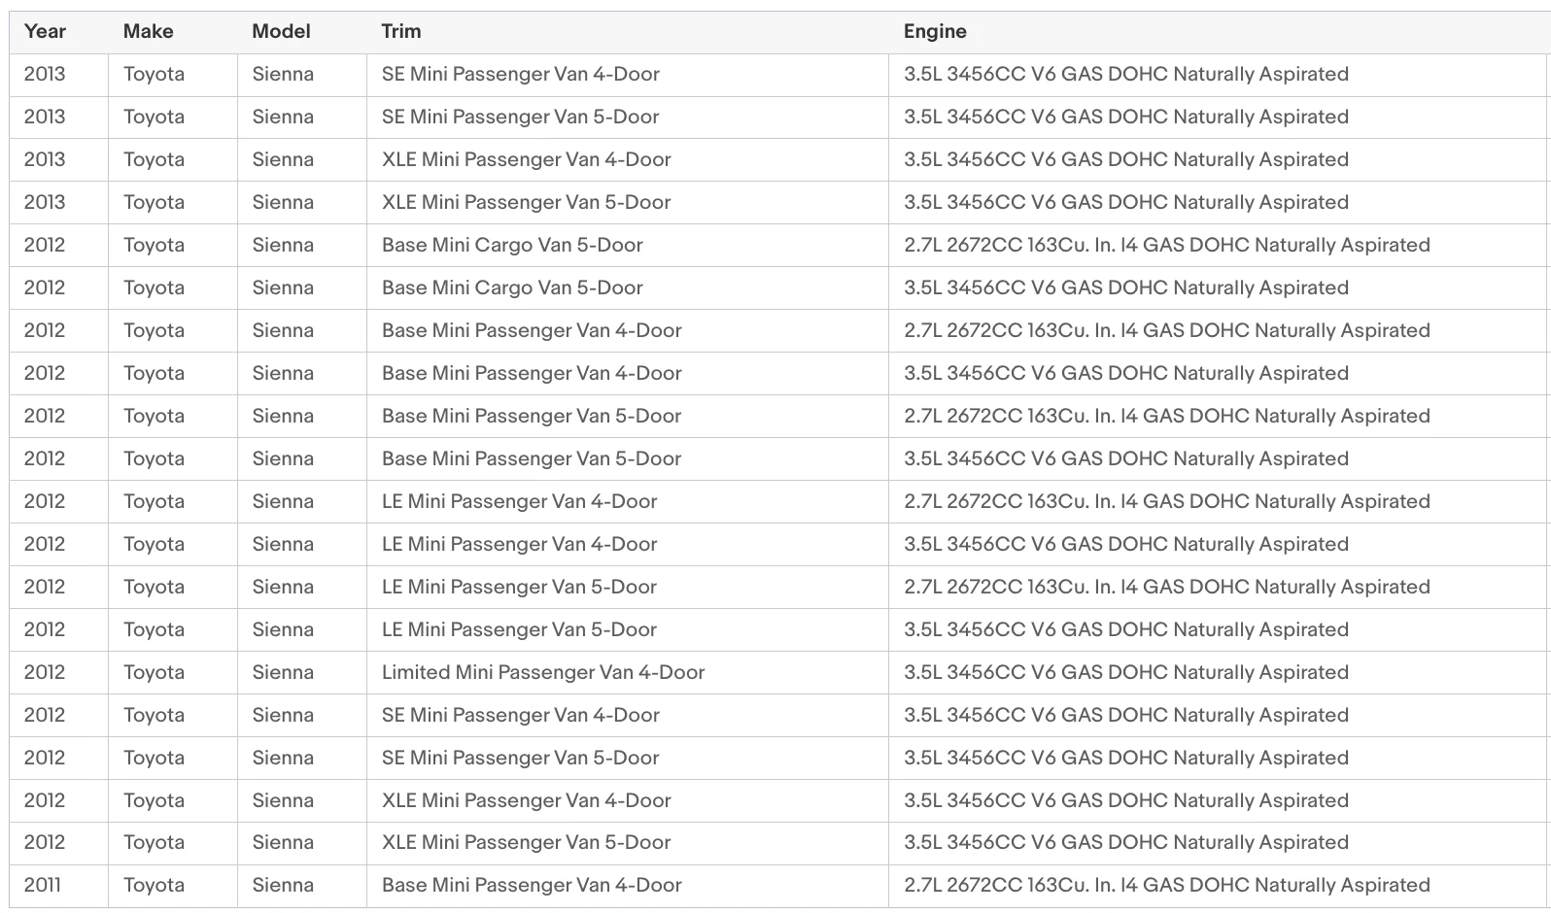Click engine cell of 2012 XLE 5-Door row
Screen dimensions: 1551x913
tap(1125, 843)
